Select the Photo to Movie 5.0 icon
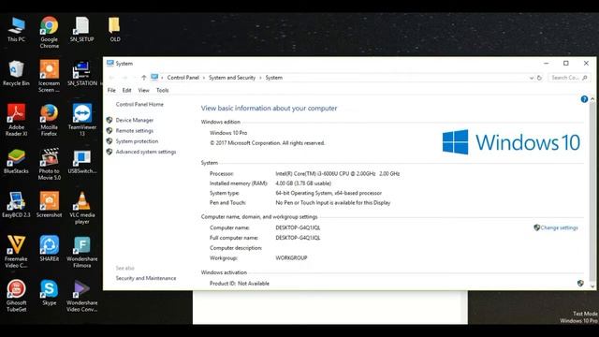Image resolution: width=599 pixels, height=337 pixels. pos(50,165)
